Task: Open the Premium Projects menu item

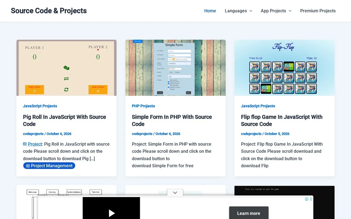Action: pyautogui.click(x=318, y=11)
